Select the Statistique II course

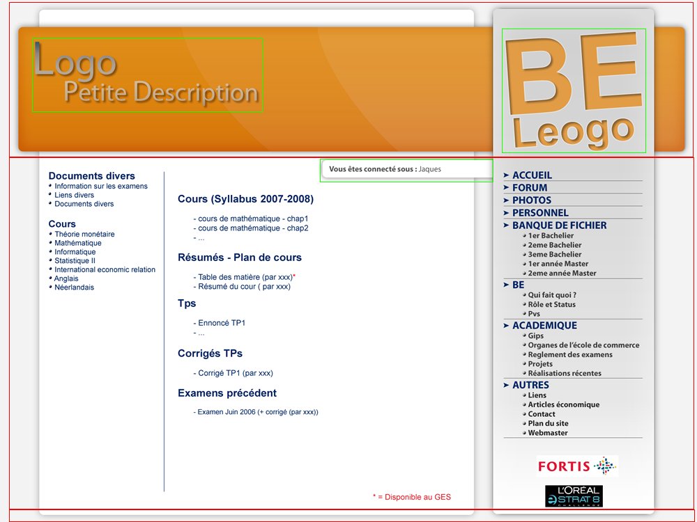click(x=75, y=261)
